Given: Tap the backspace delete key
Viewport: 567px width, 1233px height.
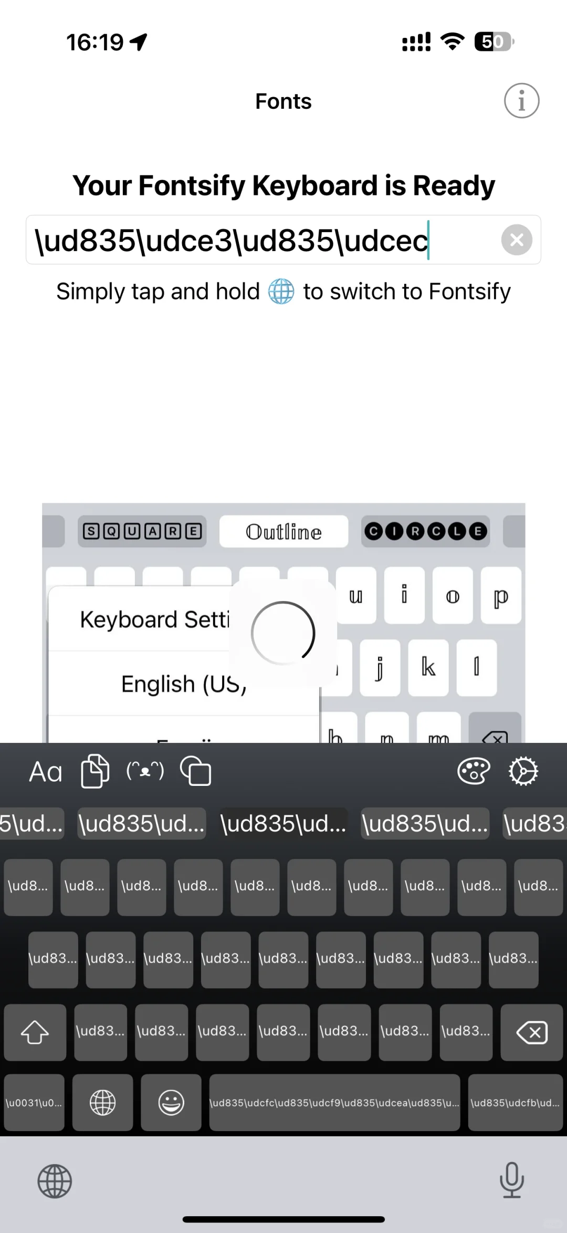Looking at the screenshot, I should pyautogui.click(x=532, y=1032).
